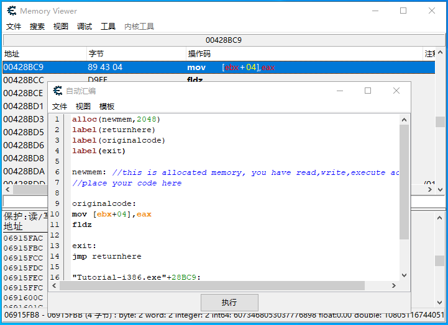Click the script editor scroll up arrow
Screen dimensions: 448x325
click(x=404, y=120)
